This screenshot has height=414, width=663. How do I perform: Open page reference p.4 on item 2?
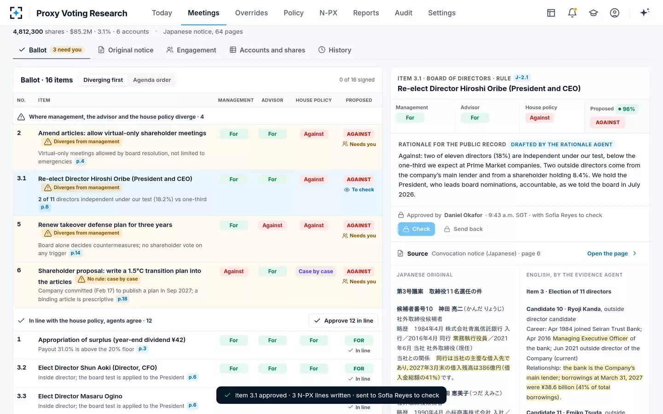tap(80, 161)
